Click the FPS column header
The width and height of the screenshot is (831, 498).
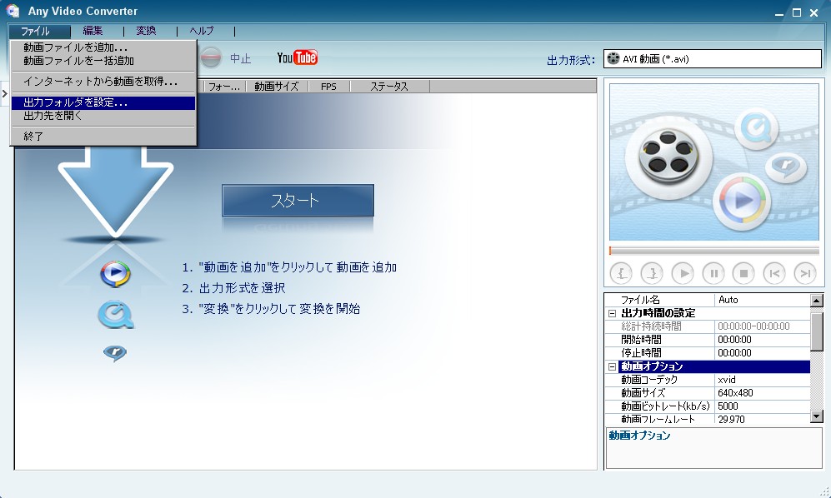[x=328, y=87]
